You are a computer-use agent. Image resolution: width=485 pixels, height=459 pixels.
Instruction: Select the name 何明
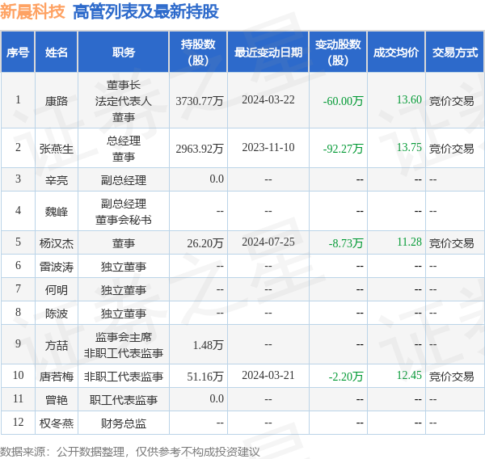click(x=57, y=290)
